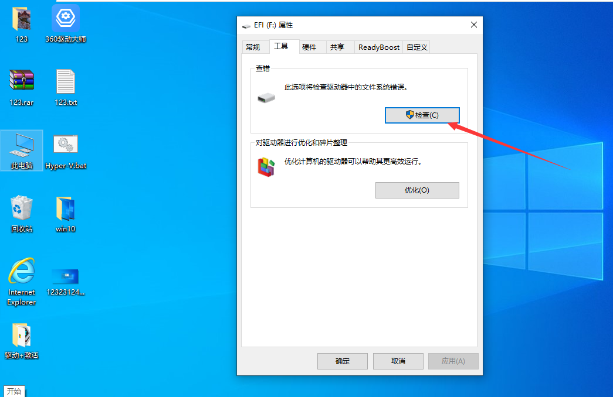Click the text 此选项将检查驱动器中的文件系统错误。

pos(346,87)
